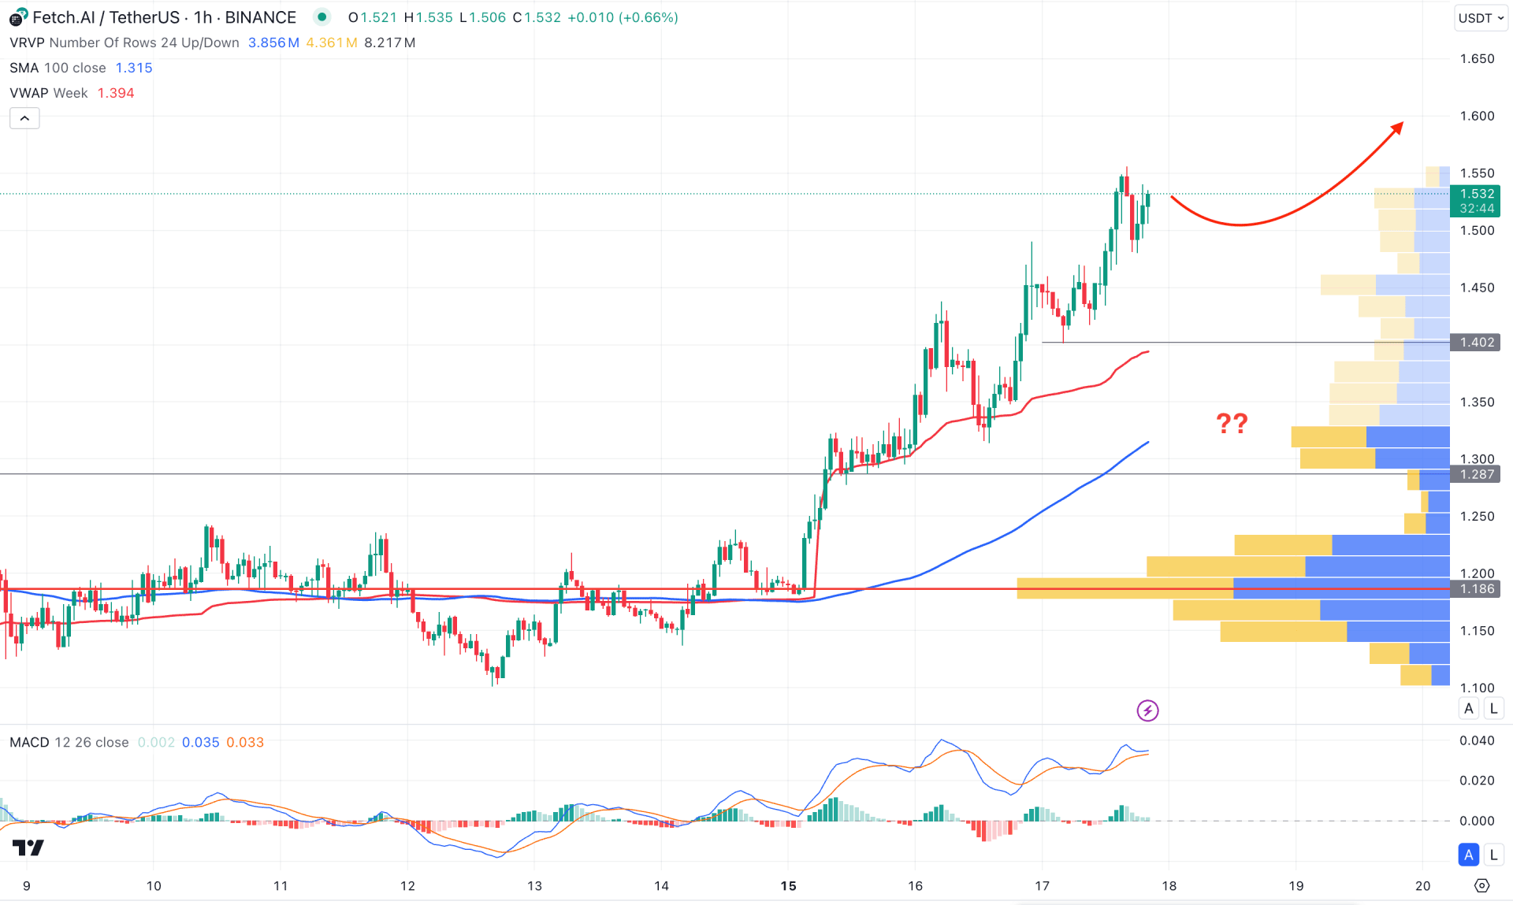Click the purple lightning event marker
The height and width of the screenshot is (905, 1513).
1147,710
